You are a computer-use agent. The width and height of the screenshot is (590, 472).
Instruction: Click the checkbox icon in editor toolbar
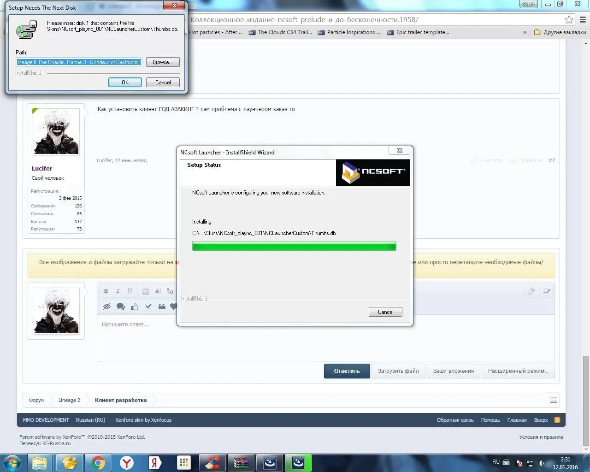coord(148,307)
